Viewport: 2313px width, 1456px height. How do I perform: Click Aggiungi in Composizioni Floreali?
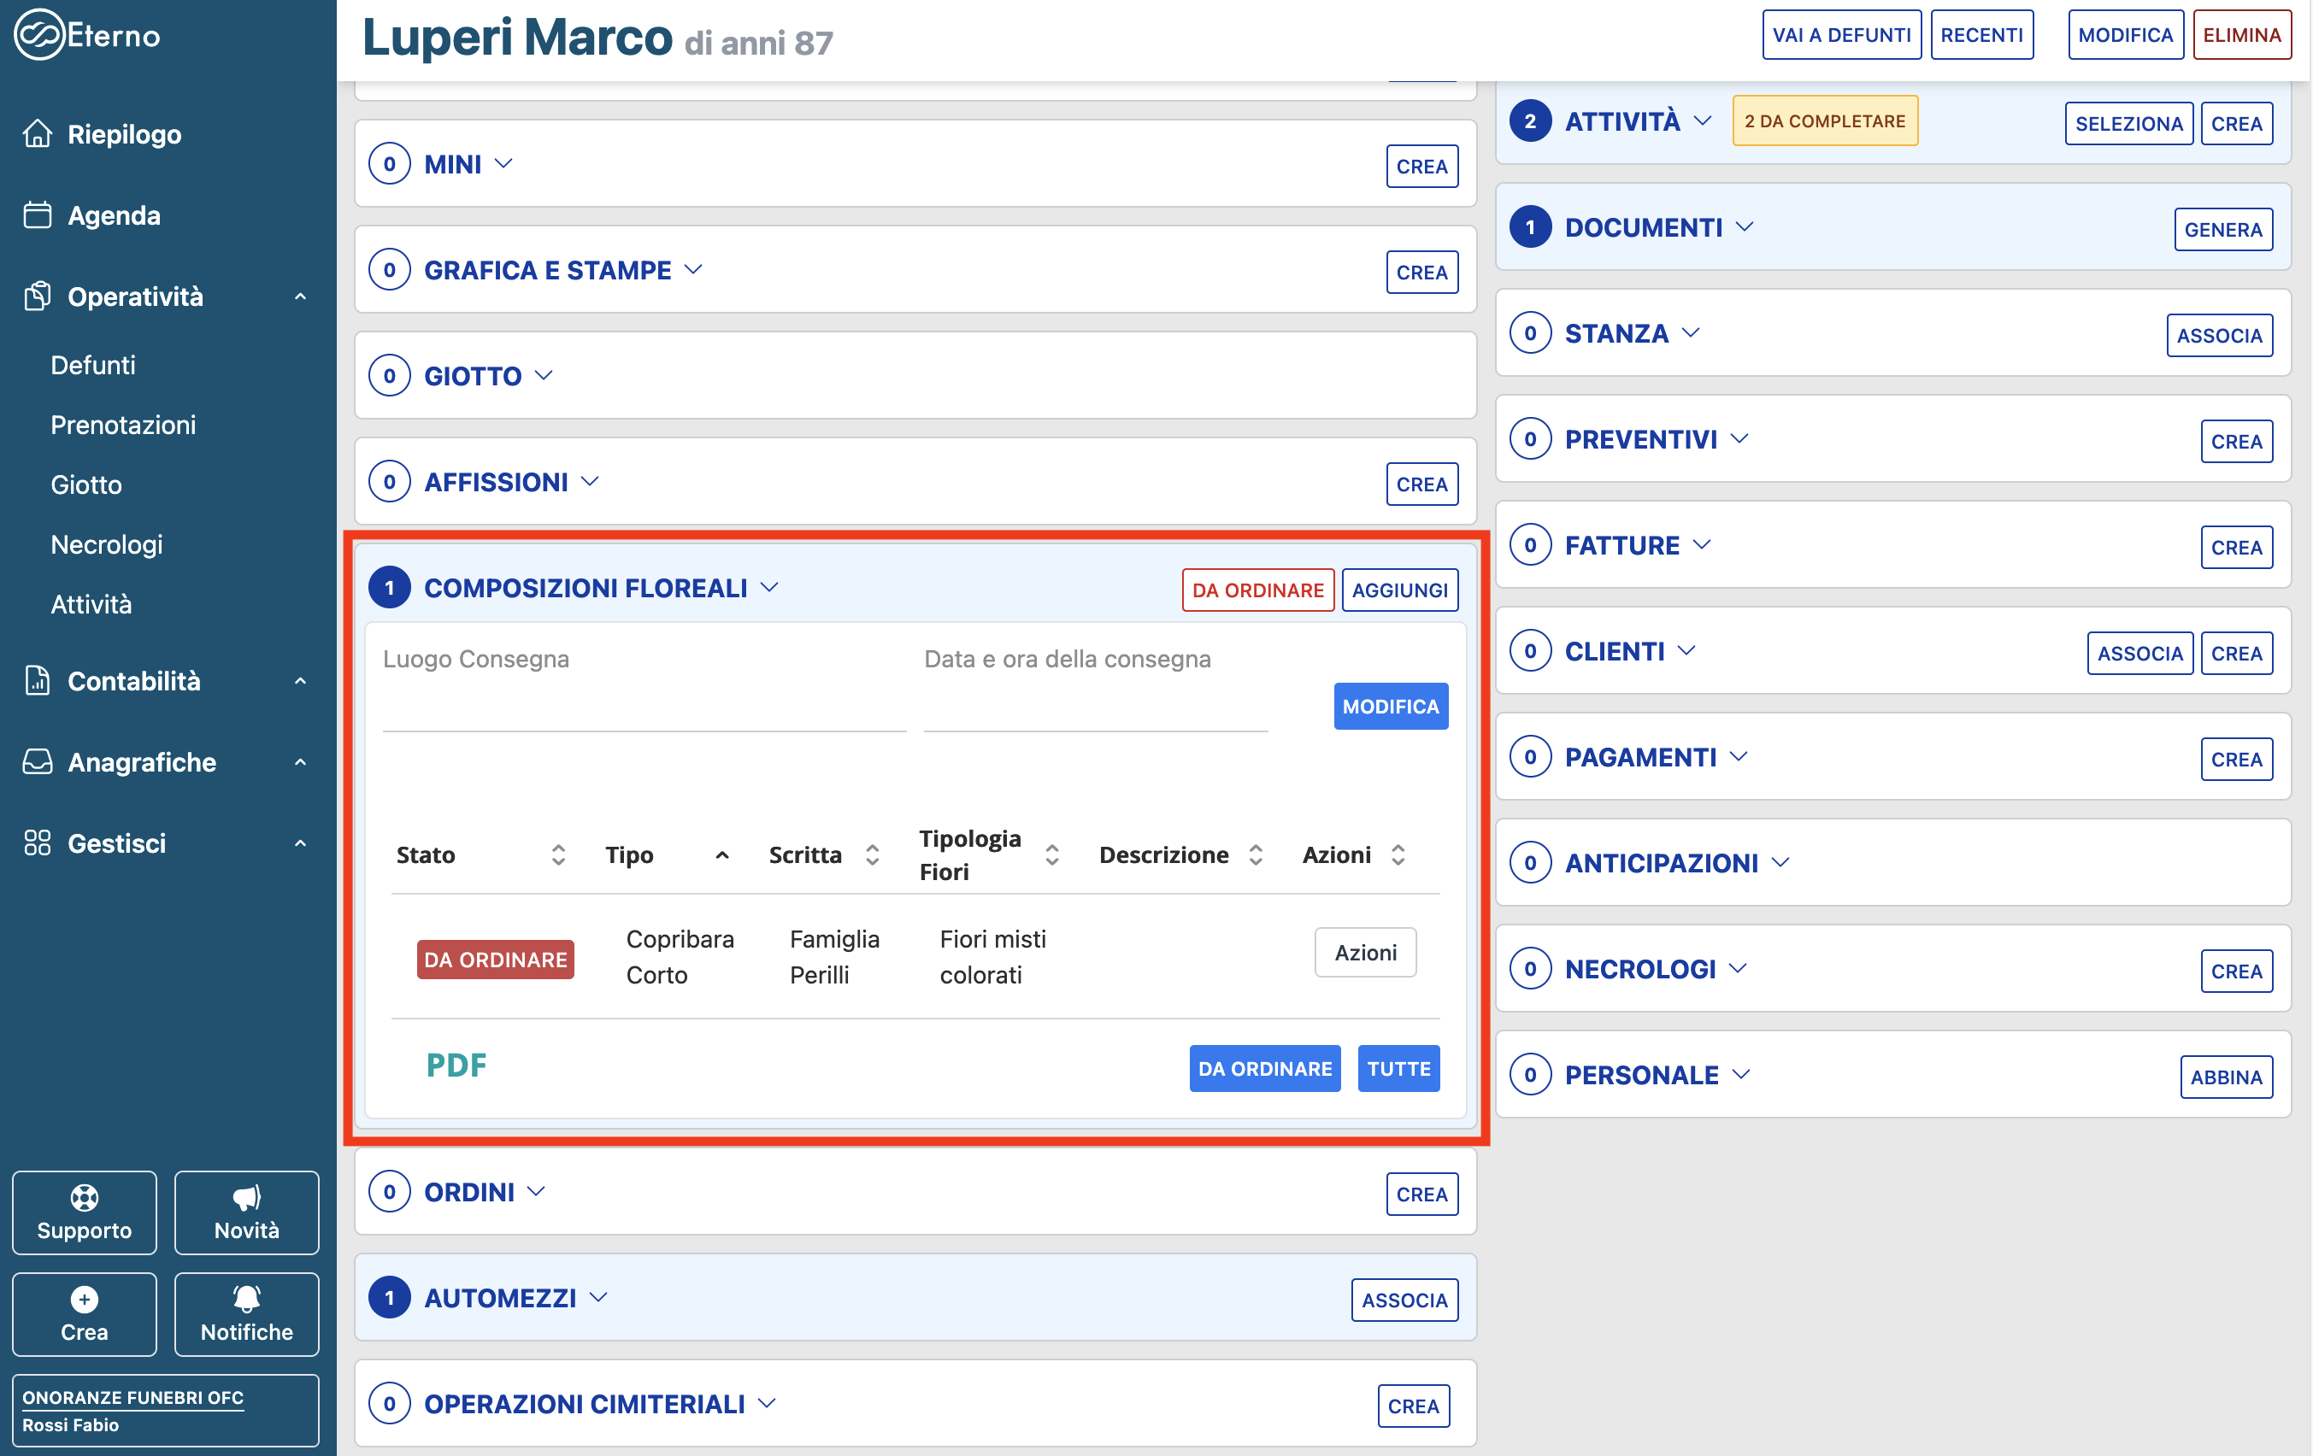pyautogui.click(x=1398, y=590)
